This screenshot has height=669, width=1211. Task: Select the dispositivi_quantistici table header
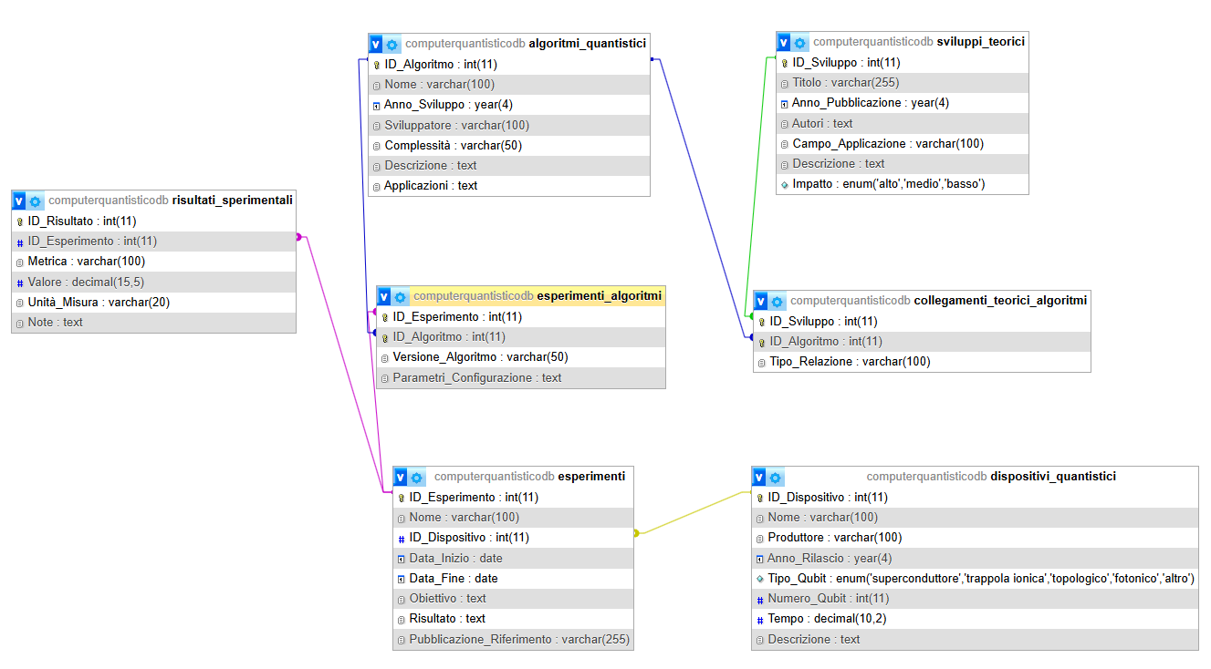point(1052,477)
